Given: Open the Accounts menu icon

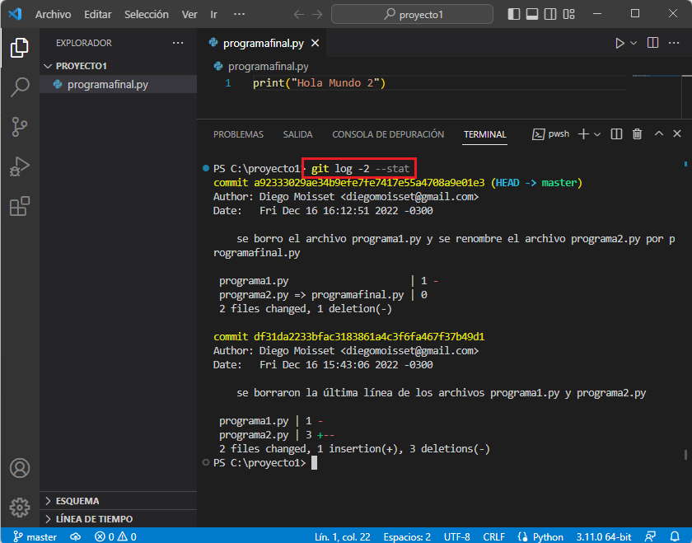Looking at the screenshot, I should pyautogui.click(x=20, y=468).
